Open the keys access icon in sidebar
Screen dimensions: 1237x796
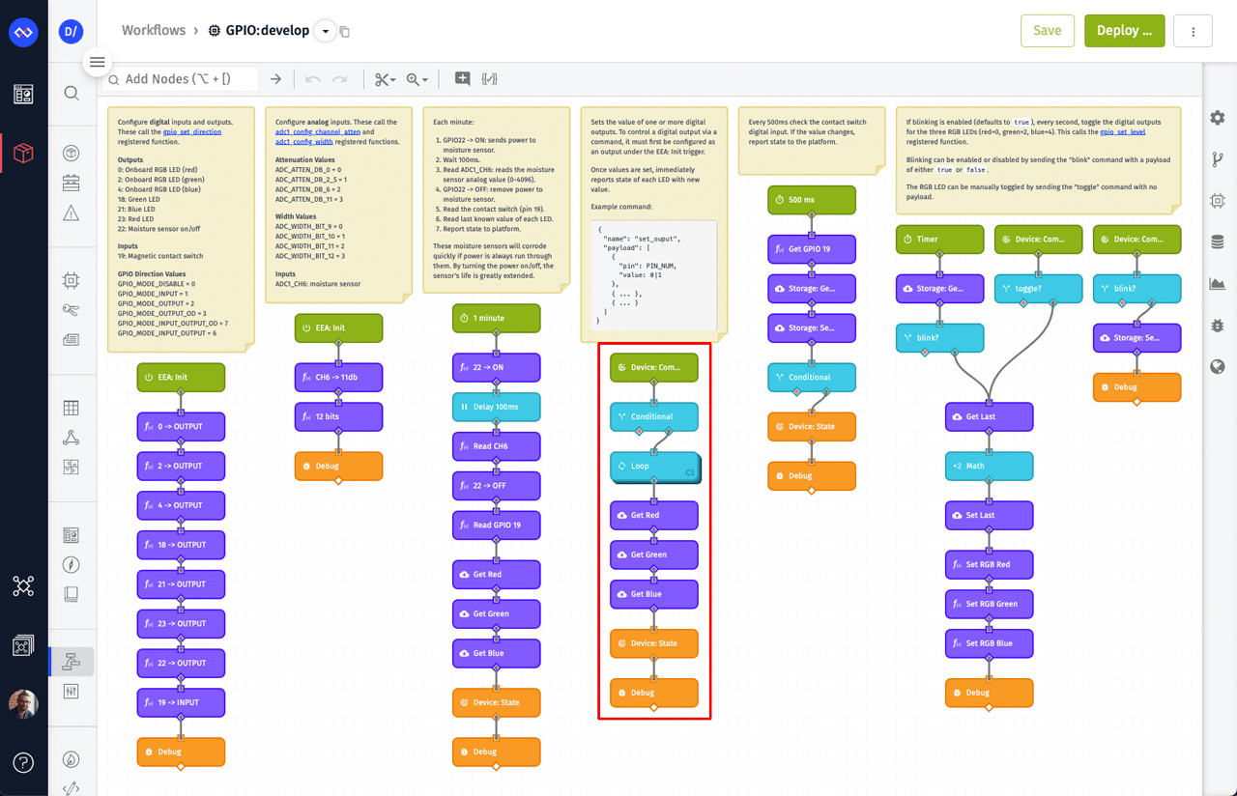(x=72, y=310)
